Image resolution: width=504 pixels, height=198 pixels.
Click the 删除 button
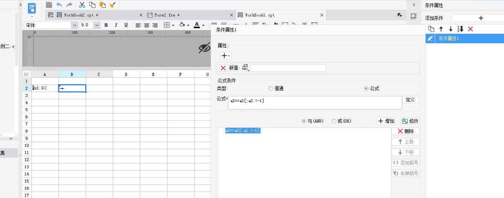[406, 131]
